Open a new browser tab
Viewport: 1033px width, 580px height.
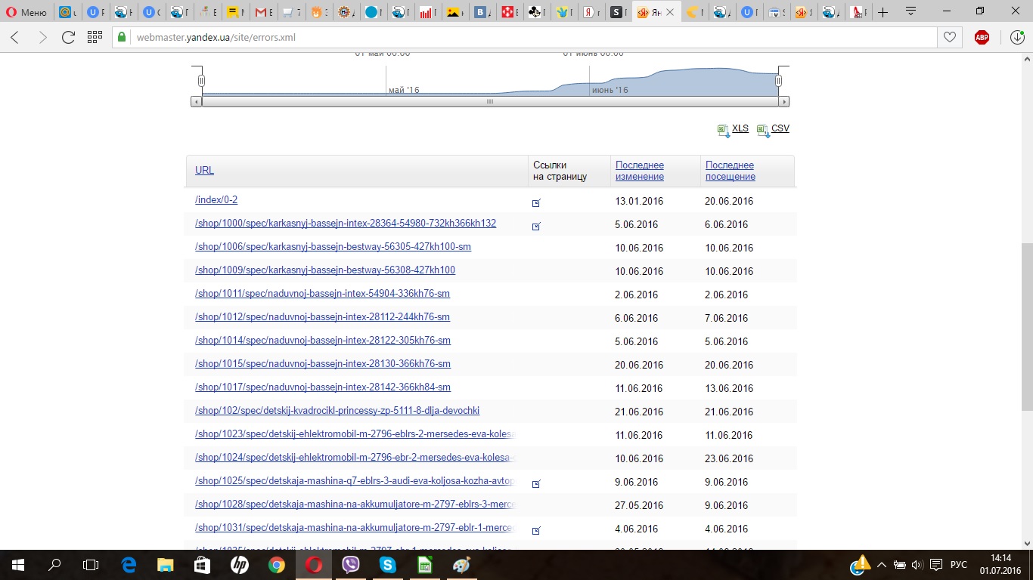(x=883, y=12)
